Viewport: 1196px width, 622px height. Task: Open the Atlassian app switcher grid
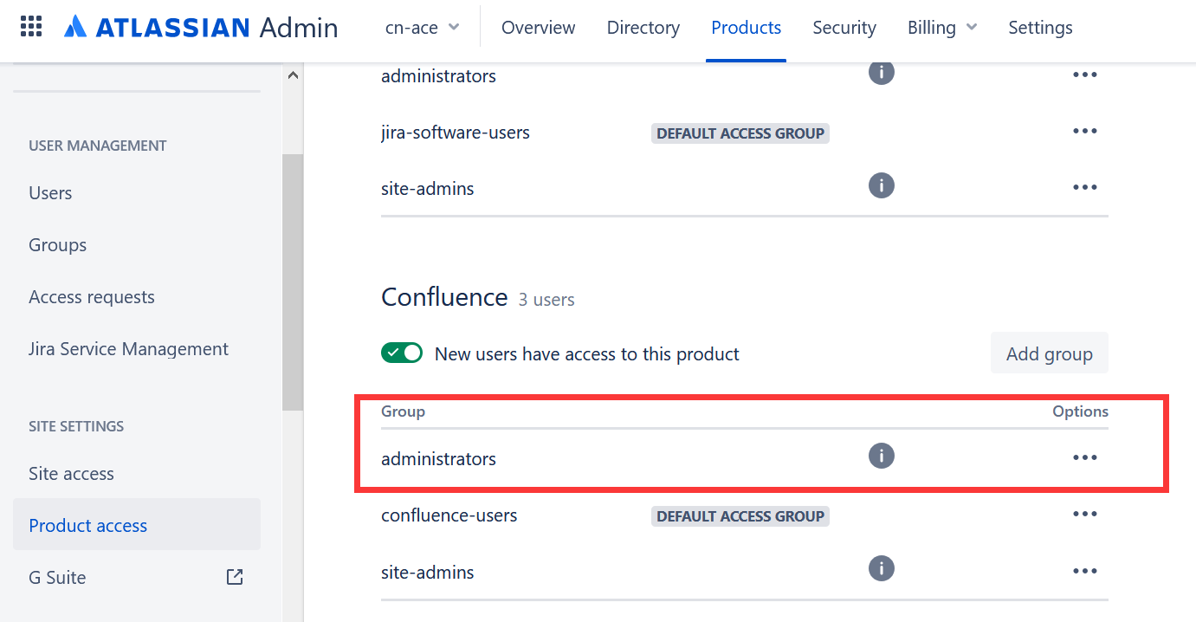pos(30,27)
